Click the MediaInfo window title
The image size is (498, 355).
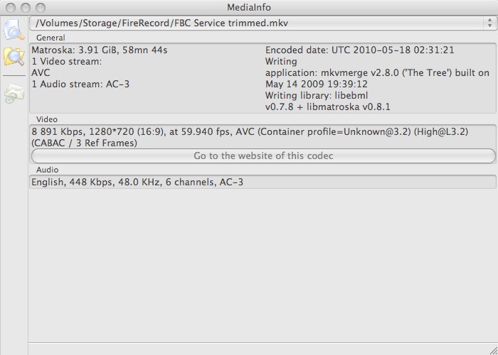[x=249, y=7]
